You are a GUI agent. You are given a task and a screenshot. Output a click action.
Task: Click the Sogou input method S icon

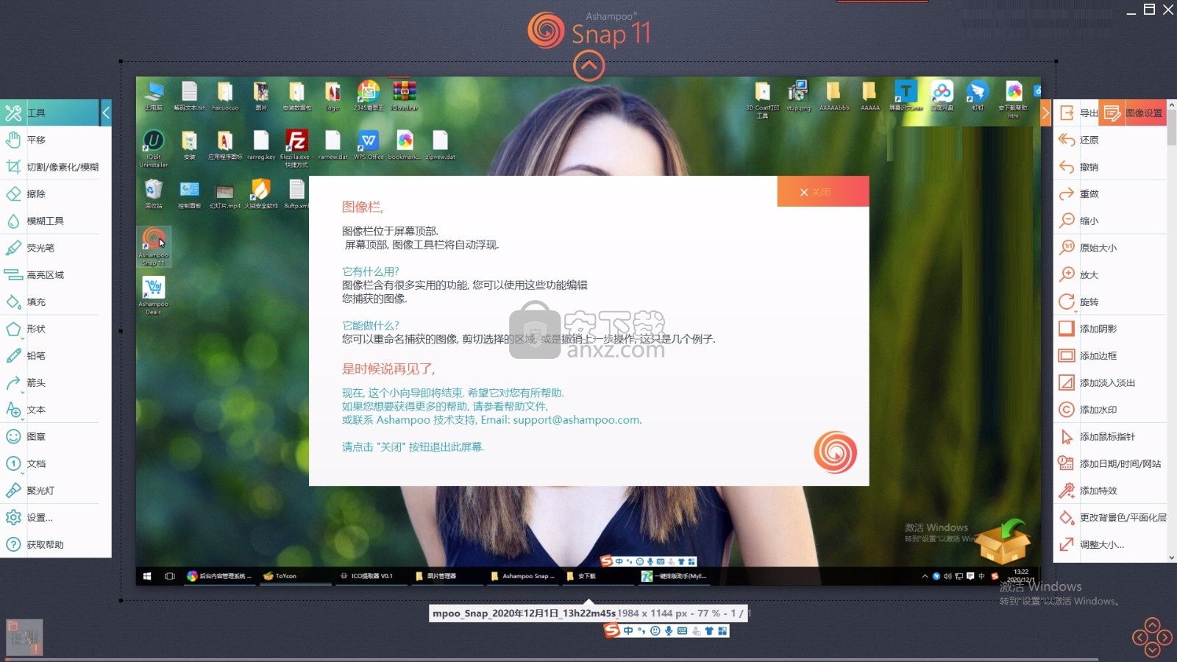(x=612, y=630)
